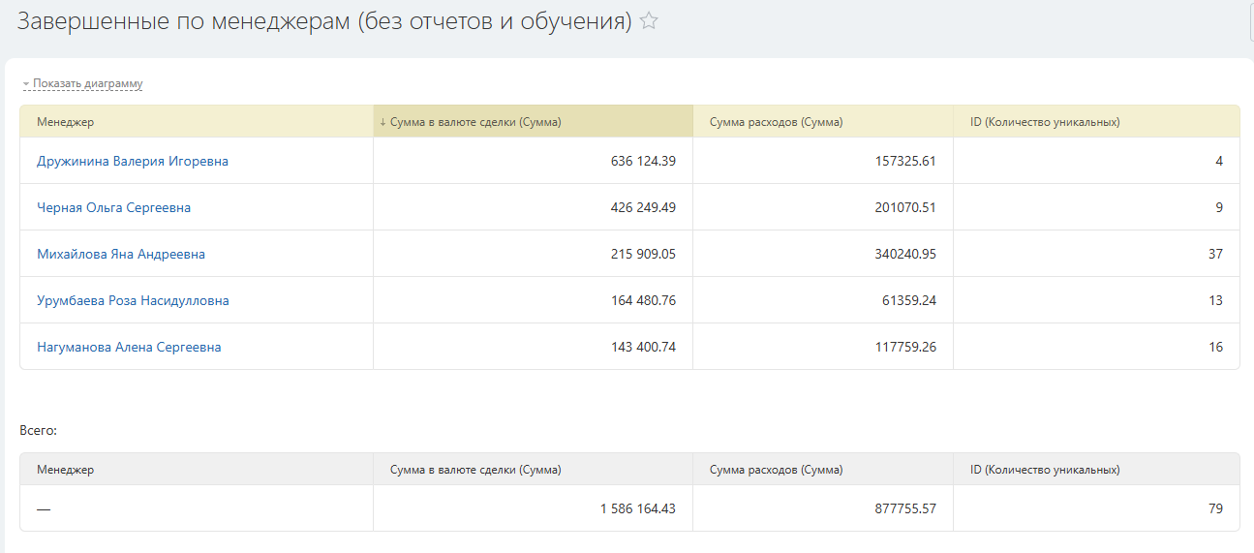Viewport: 1254px width, 553px height.
Task: Click total deal sum 1 586 164.43
Action: click(x=637, y=508)
